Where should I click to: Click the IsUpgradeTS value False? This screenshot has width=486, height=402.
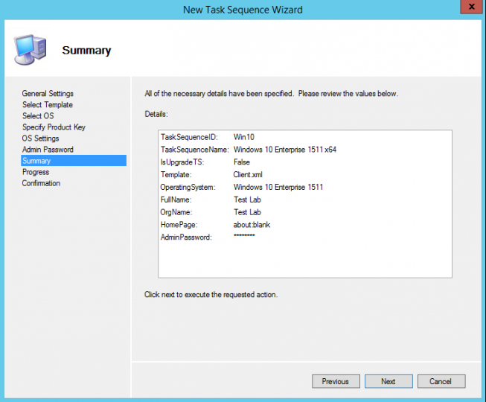coord(241,162)
